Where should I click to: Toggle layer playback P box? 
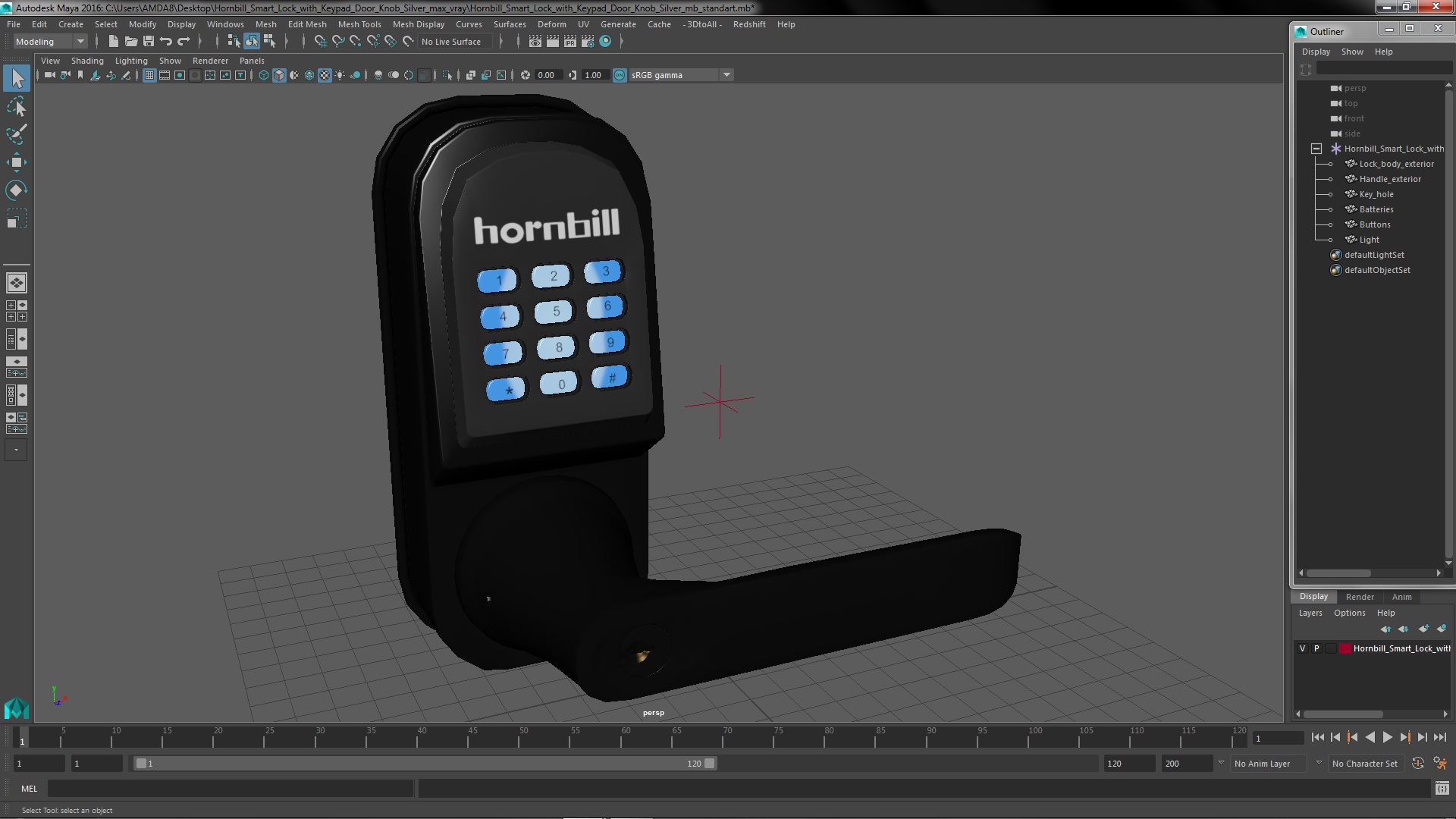pyautogui.click(x=1316, y=648)
